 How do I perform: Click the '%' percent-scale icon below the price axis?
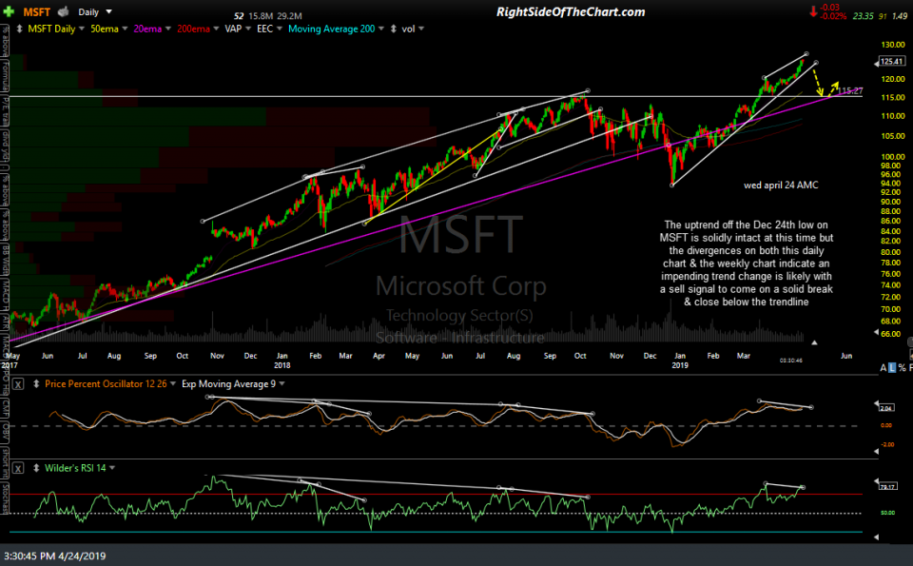[x=903, y=366]
